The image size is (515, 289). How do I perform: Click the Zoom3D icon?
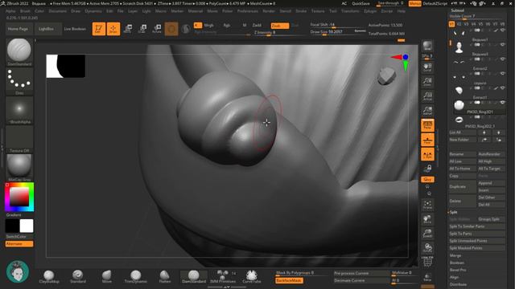coord(427,234)
